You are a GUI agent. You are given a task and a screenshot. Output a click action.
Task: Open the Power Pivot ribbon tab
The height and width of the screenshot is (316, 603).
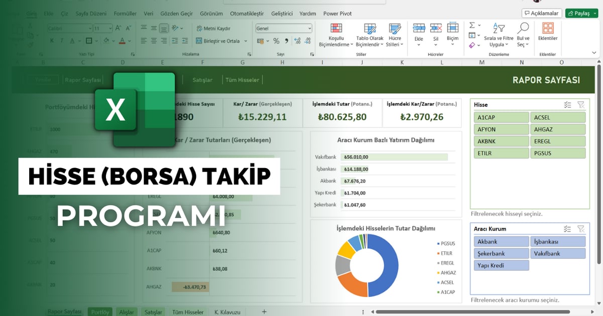tap(338, 14)
